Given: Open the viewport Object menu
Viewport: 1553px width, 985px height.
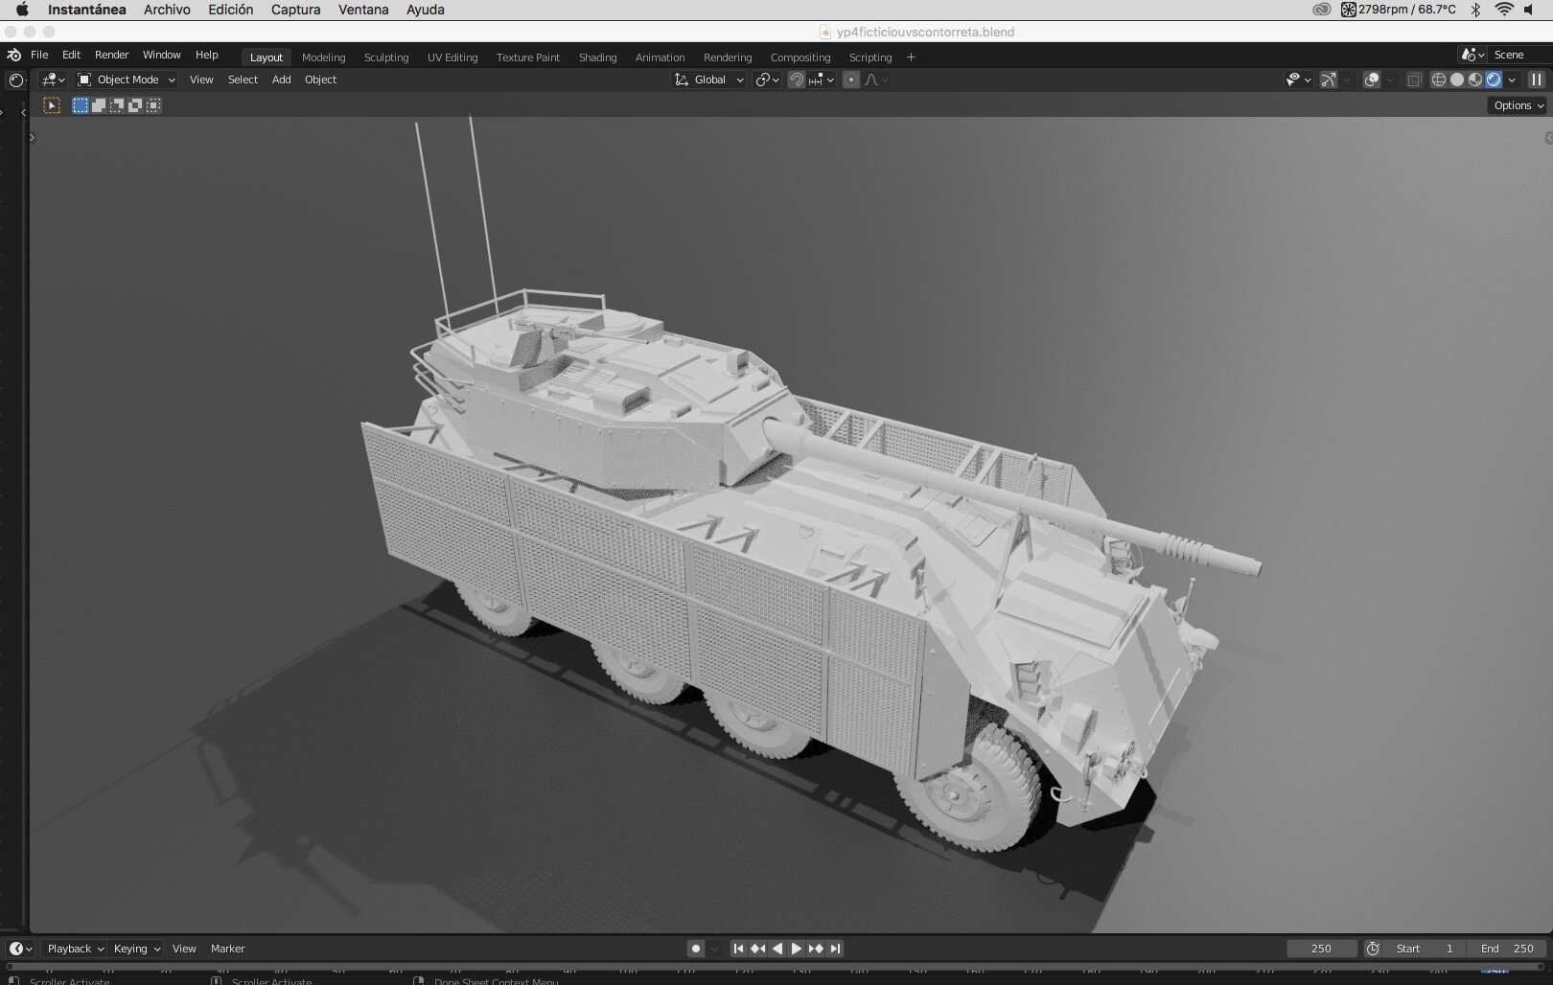Looking at the screenshot, I should pyautogui.click(x=320, y=80).
